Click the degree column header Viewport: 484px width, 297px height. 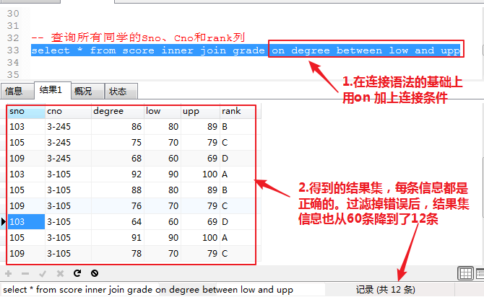coord(118,111)
